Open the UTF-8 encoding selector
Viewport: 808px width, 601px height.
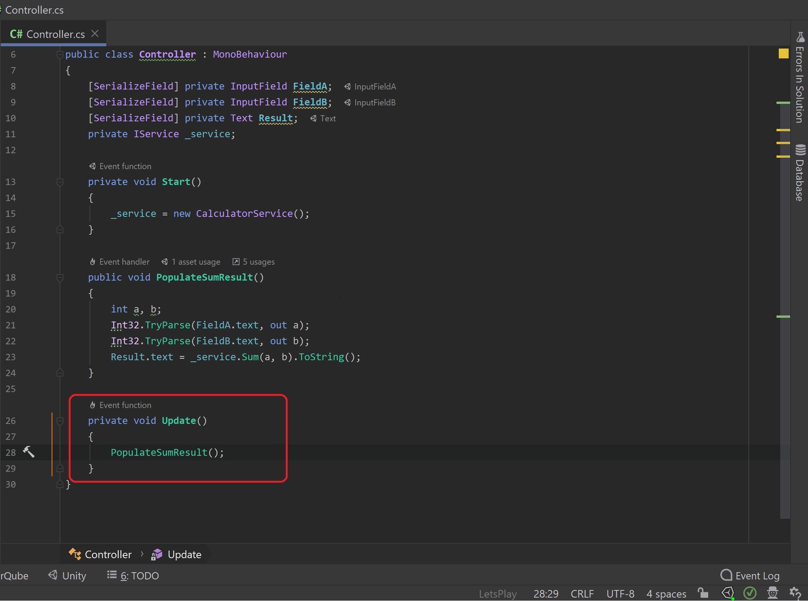[620, 593]
